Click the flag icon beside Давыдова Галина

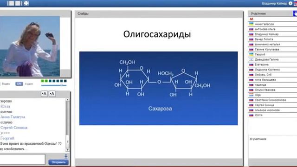click(251, 59)
